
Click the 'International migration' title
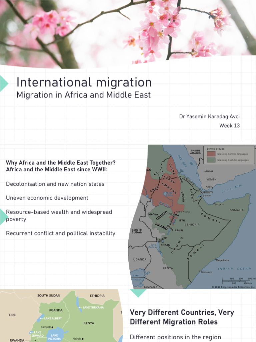click(84, 82)
